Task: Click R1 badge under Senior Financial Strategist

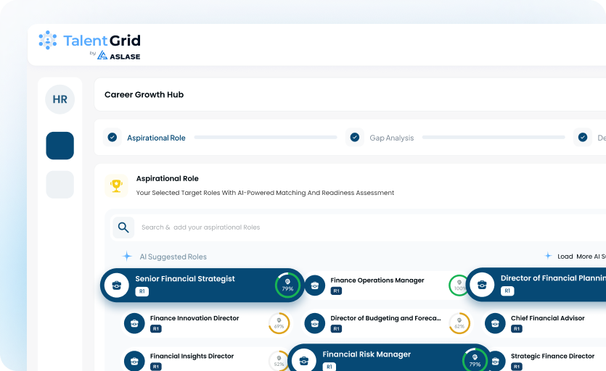Action: click(x=142, y=291)
